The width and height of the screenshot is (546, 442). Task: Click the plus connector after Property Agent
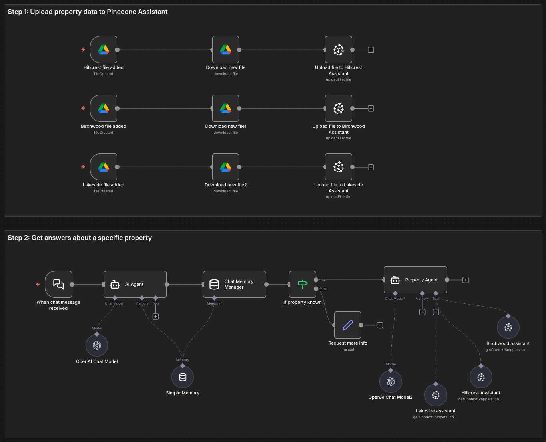click(465, 280)
